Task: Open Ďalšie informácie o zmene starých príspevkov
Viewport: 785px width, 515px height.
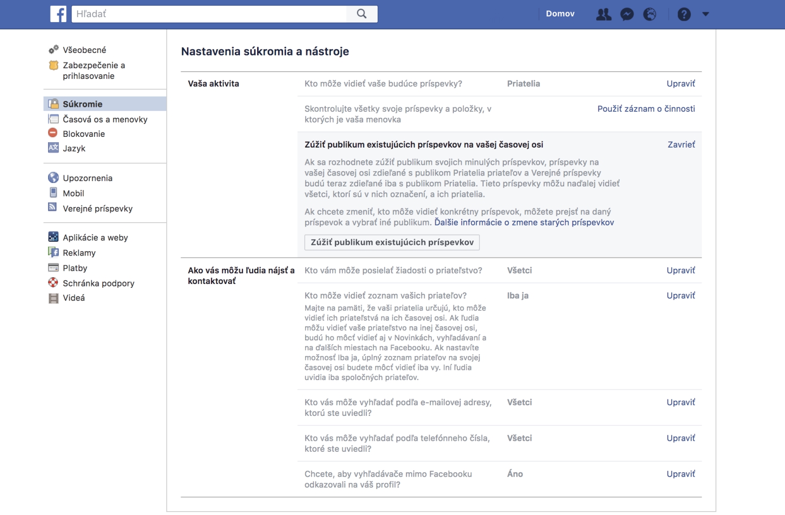Action: coord(524,222)
